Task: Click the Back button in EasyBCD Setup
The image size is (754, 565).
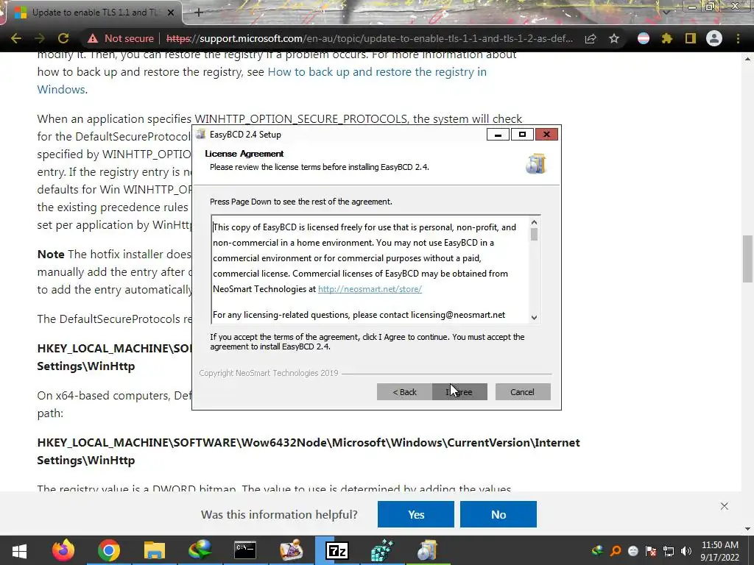Action: click(404, 392)
